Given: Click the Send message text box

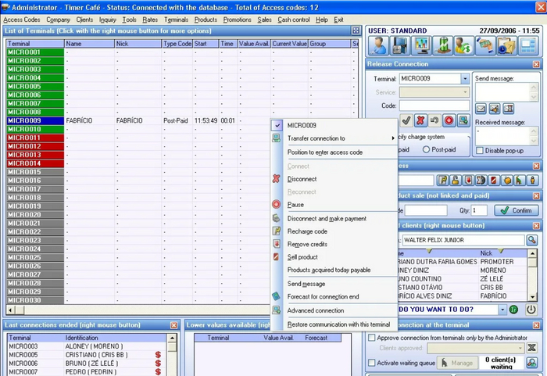Looking at the screenshot, I should tap(502, 92).
